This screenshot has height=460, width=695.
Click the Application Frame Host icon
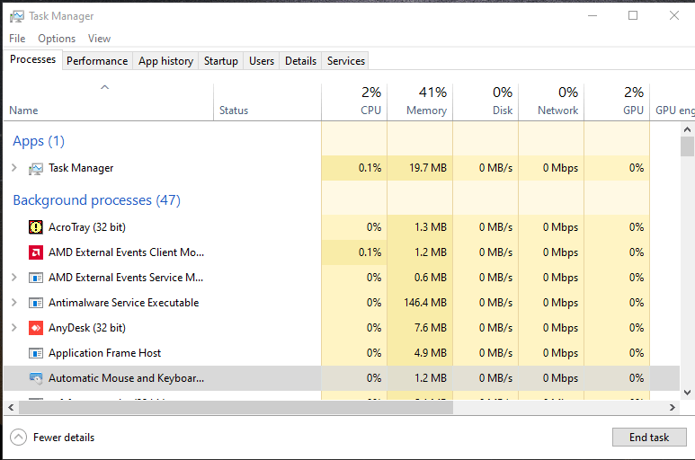tap(35, 353)
